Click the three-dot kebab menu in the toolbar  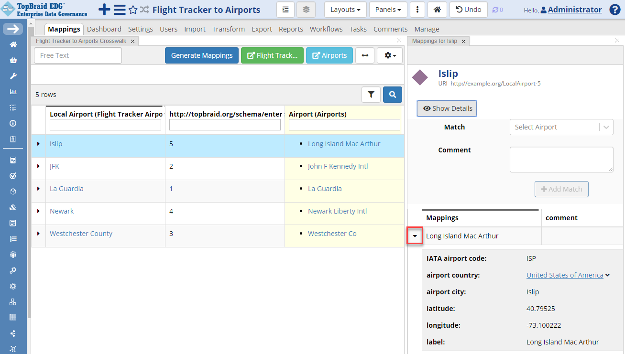pyautogui.click(x=417, y=10)
